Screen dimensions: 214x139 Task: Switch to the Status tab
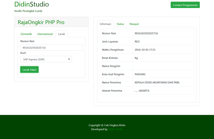click(x=120, y=24)
